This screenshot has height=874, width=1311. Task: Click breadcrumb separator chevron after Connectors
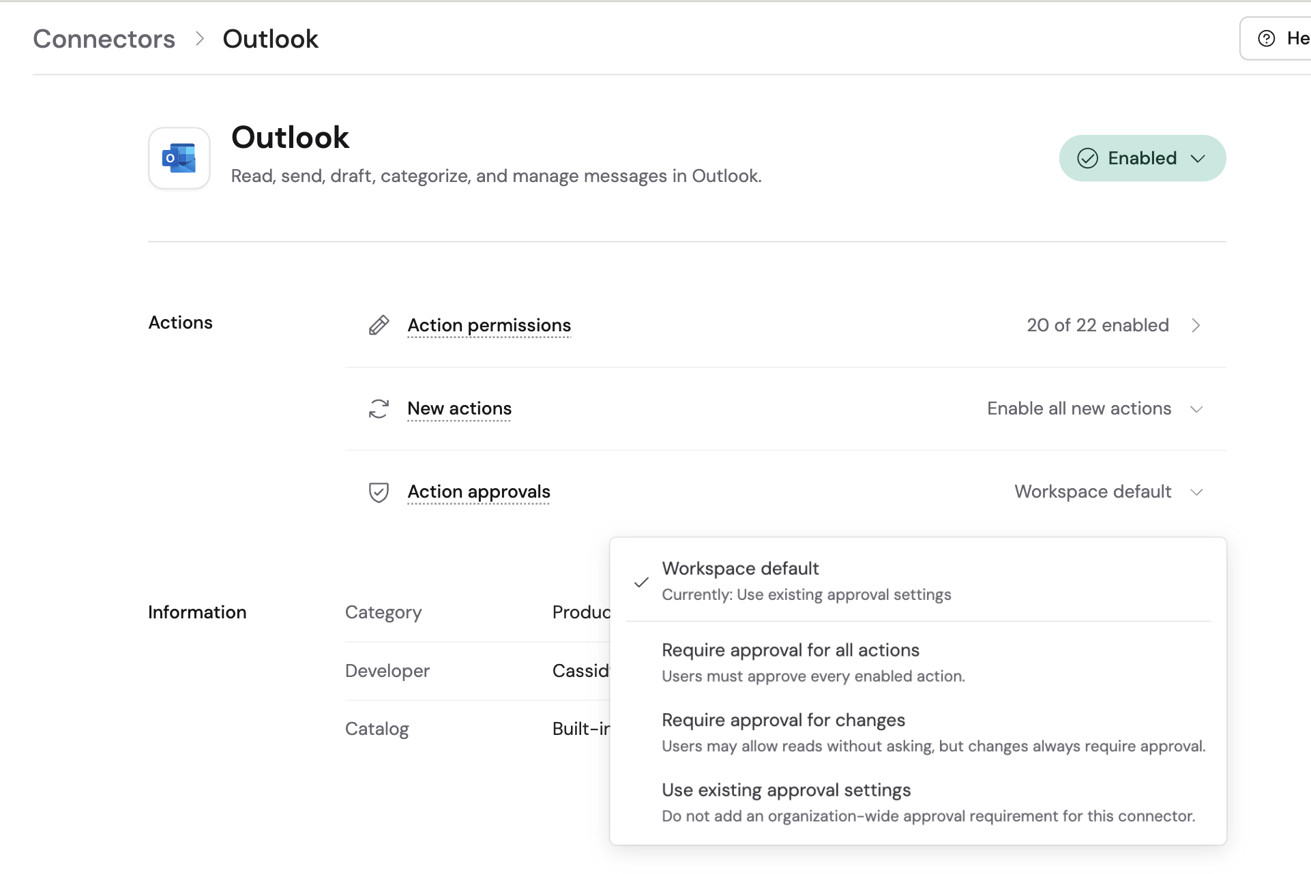pos(199,39)
